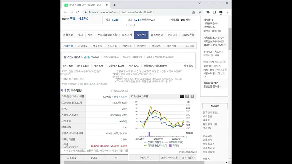Click the first blue icon beside 한국전자홀딩스

85,57
